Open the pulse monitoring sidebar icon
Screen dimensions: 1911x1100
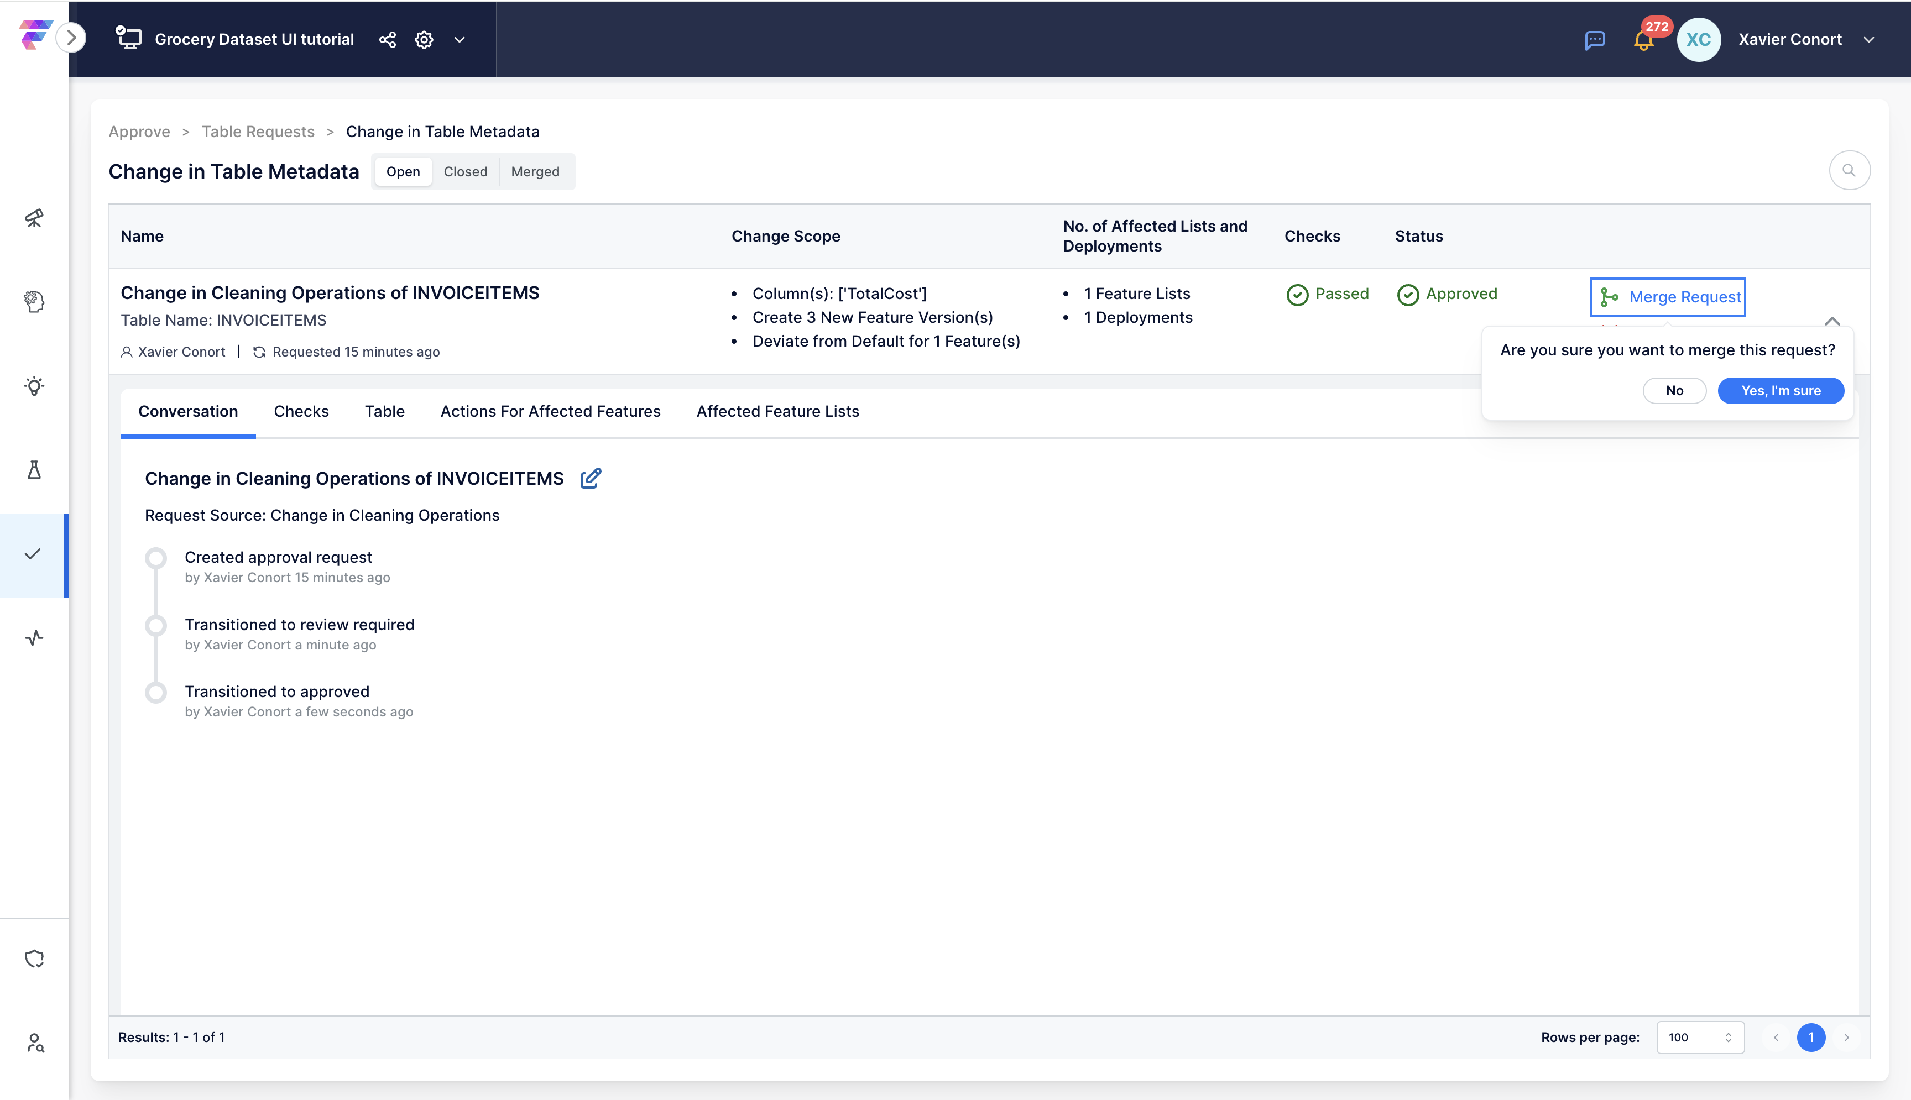click(34, 638)
